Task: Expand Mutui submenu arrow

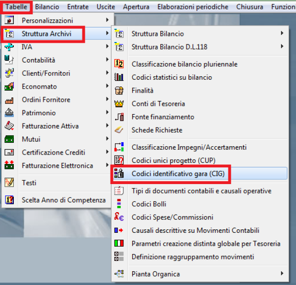Action: [x=107, y=139]
